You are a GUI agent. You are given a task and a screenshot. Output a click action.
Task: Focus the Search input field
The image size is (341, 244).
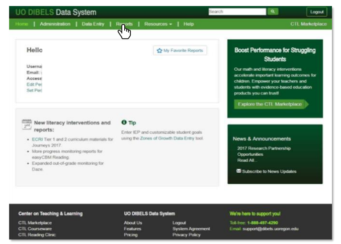(x=237, y=12)
